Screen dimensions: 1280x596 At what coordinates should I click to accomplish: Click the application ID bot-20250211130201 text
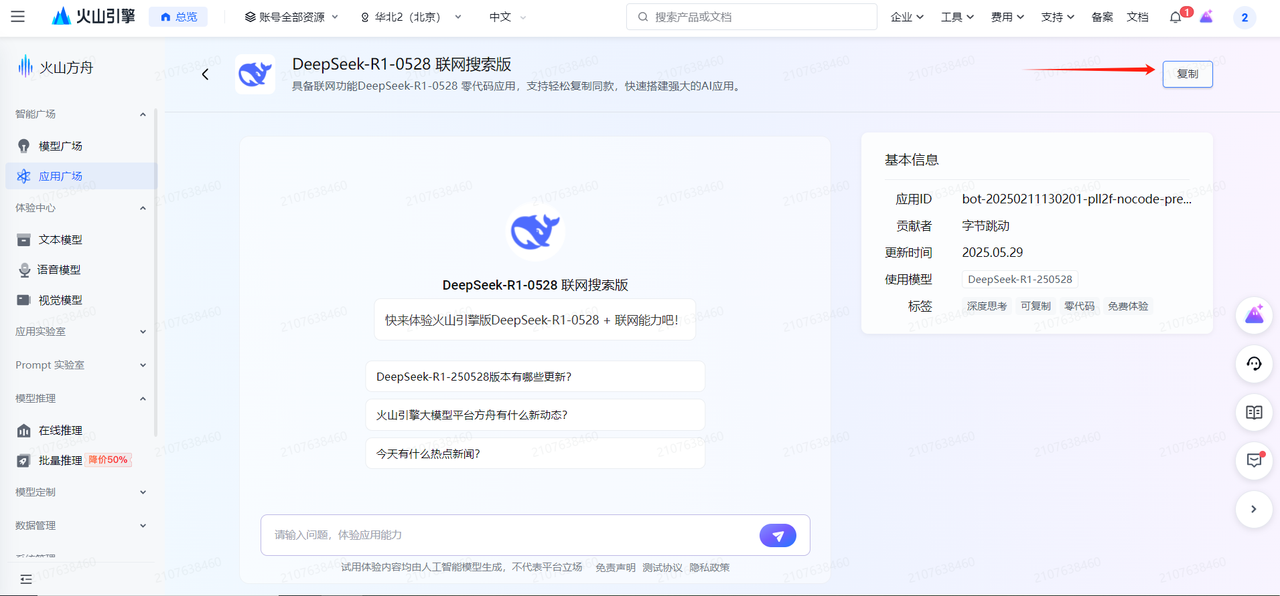pos(1077,199)
